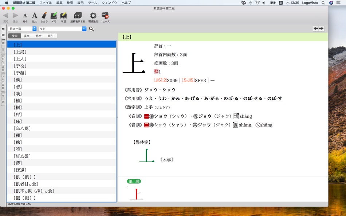Switch to the 漢文 tab

(27, 36)
